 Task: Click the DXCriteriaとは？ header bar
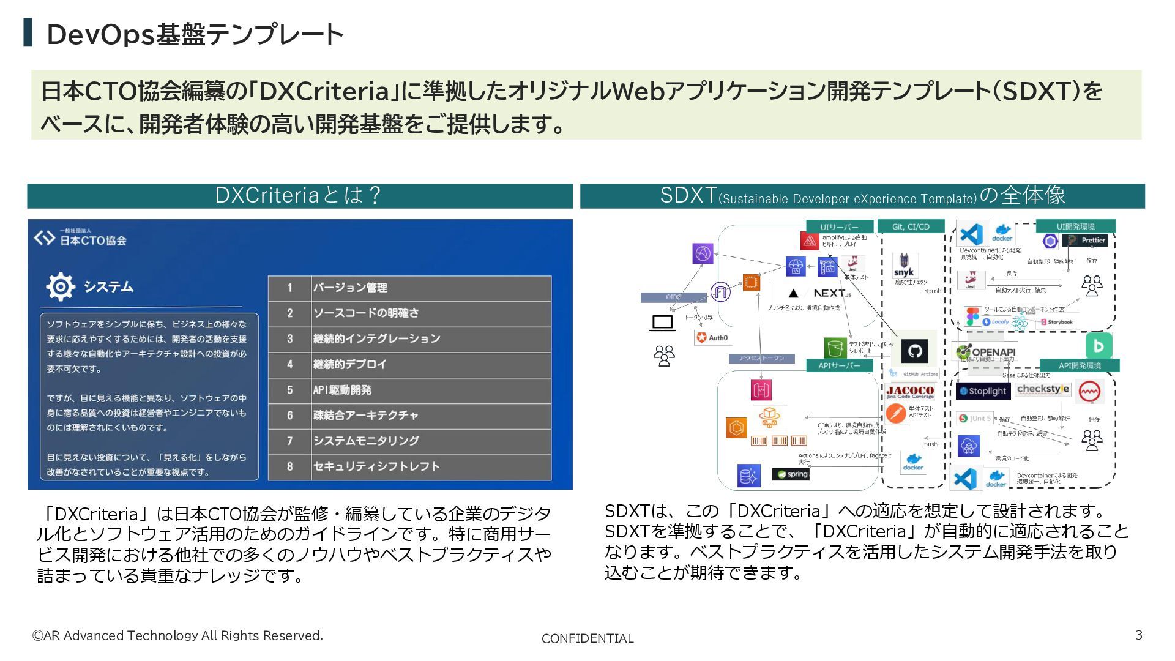point(299,196)
